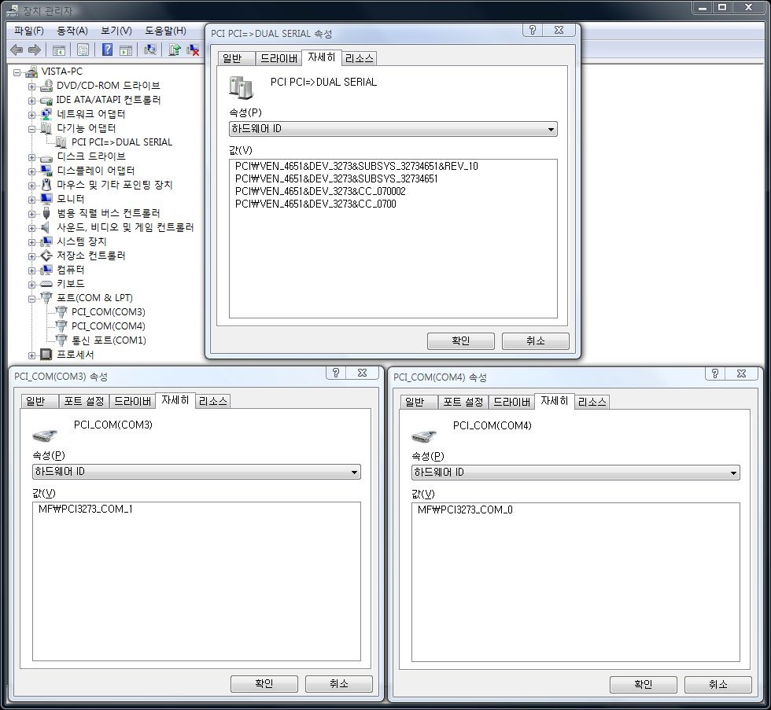Image resolution: width=771 pixels, height=710 pixels.
Task: Click Update driver software toolbar icon
Action: 175,50
